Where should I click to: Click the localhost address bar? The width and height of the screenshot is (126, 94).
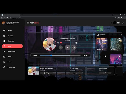click(61, 18)
